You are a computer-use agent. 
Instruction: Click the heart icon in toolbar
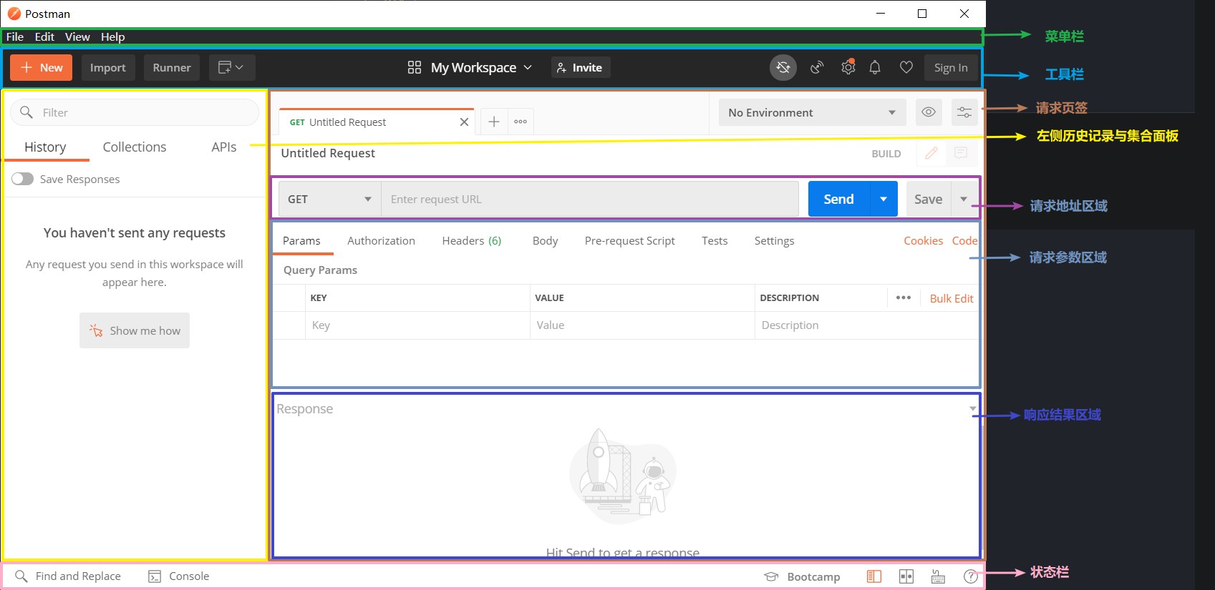(906, 67)
